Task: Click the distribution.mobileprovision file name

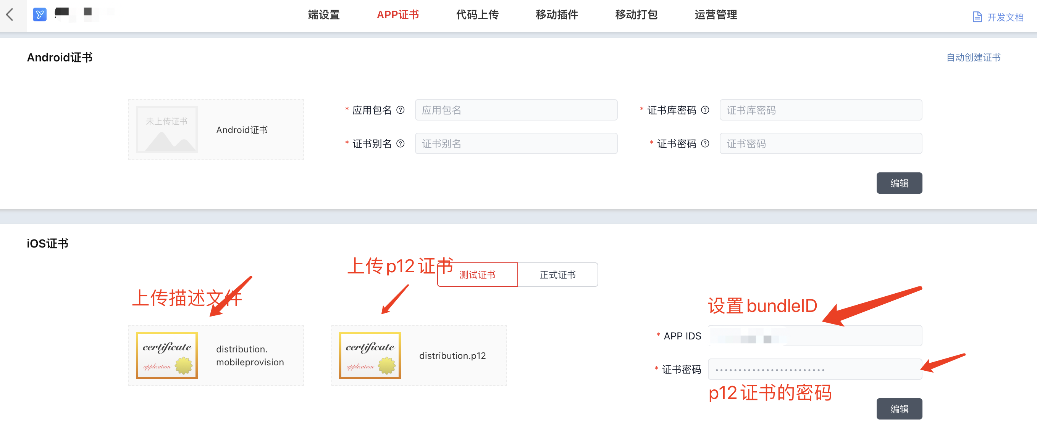Action: click(x=250, y=355)
